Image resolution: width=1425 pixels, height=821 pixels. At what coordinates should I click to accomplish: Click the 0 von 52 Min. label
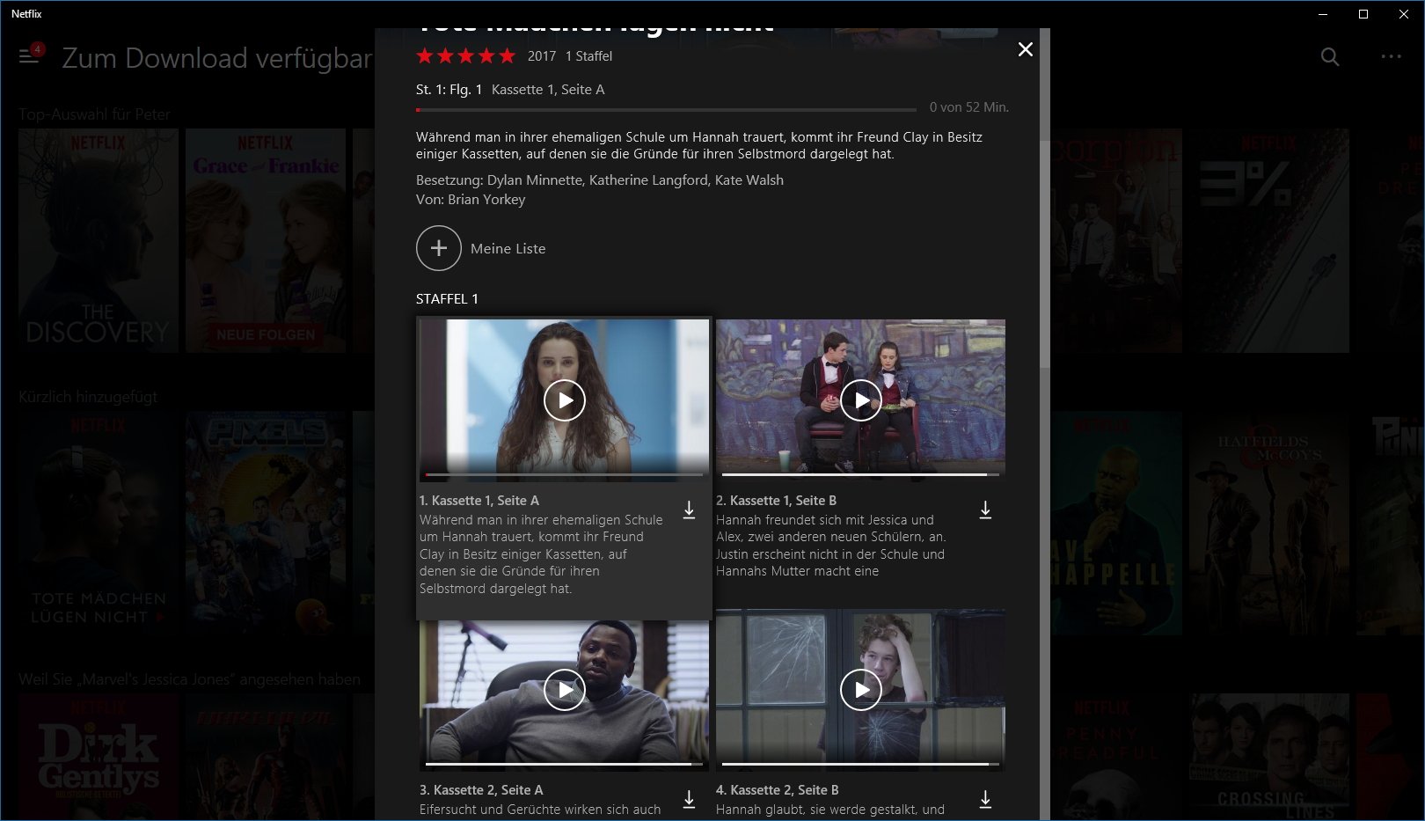[969, 107]
